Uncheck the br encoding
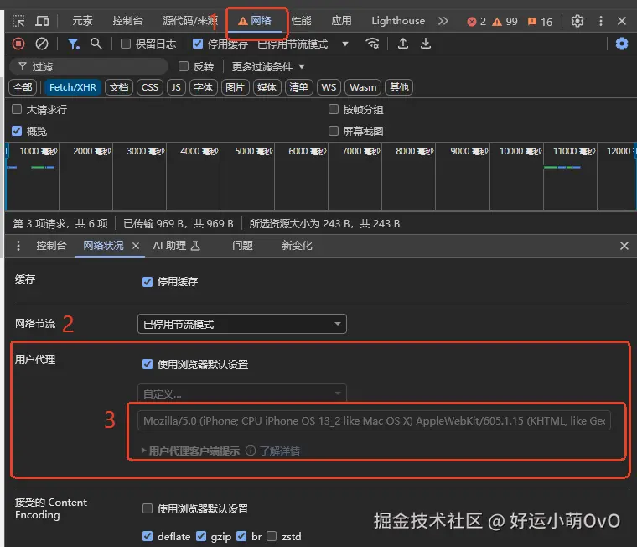Screen dimensions: 637x547 [241, 536]
